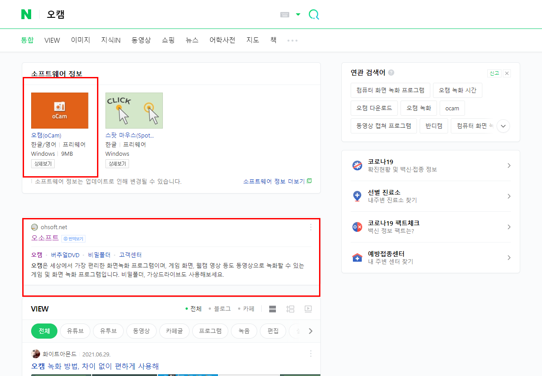Click the 신고 report button
The width and height of the screenshot is (542, 376).
pos(494,73)
